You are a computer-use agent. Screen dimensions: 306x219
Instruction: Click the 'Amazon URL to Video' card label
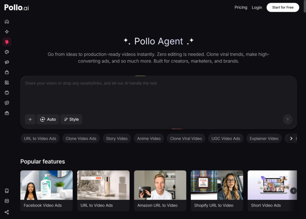click(157, 205)
